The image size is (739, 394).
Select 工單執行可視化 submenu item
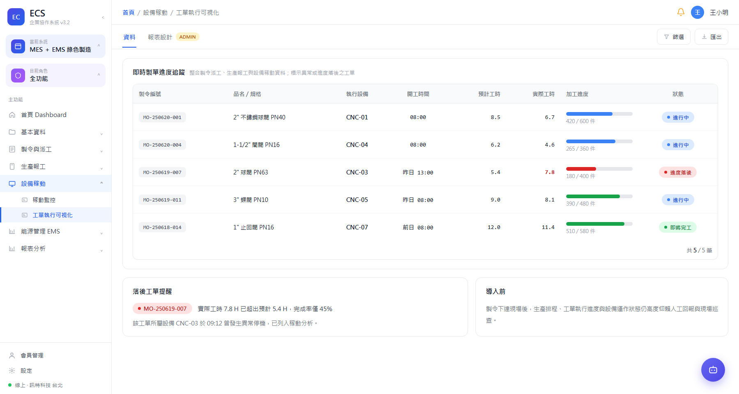(x=56, y=215)
